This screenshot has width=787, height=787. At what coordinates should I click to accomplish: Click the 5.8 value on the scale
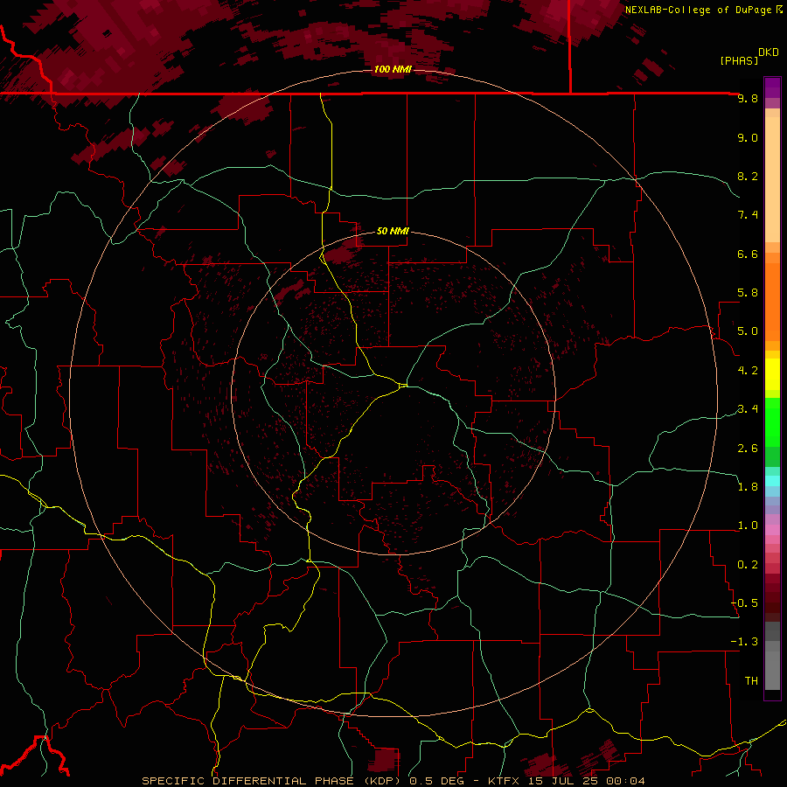click(x=748, y=293)
